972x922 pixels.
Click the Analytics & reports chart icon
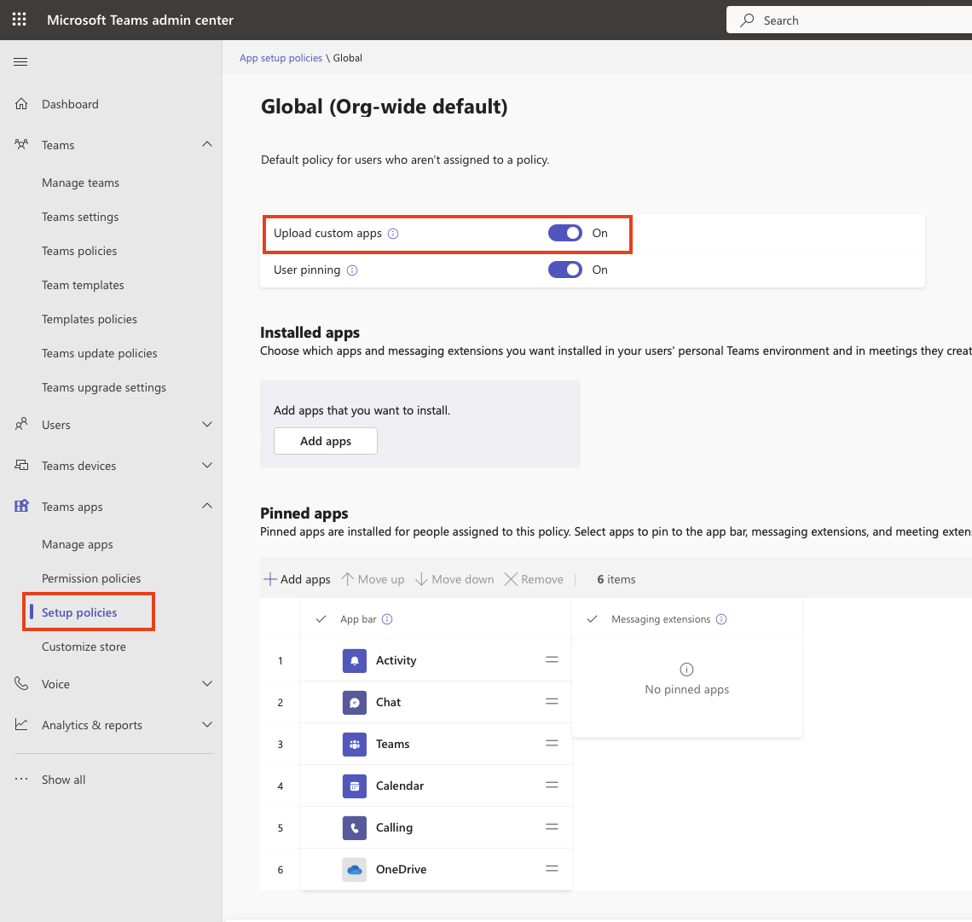click(x=21, y=724)
